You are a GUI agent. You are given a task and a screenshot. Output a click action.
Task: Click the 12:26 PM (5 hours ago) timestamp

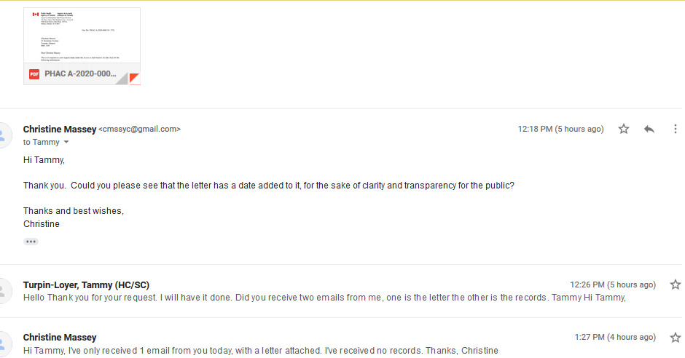613,285
